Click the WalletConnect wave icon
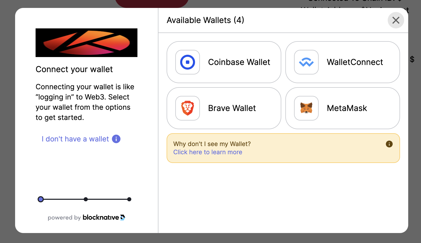Image resolution: width=421 pixels, height=243 pixels. click(x=306, y=62)
